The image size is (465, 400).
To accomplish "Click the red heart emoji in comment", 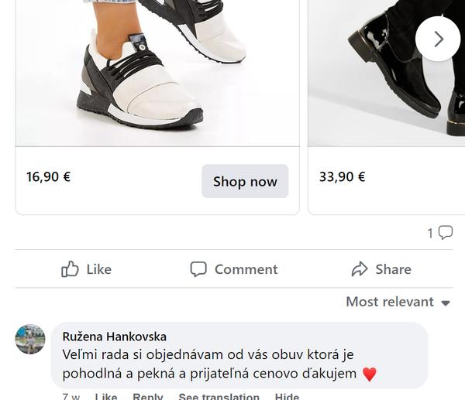I will (x=369, y=374).
